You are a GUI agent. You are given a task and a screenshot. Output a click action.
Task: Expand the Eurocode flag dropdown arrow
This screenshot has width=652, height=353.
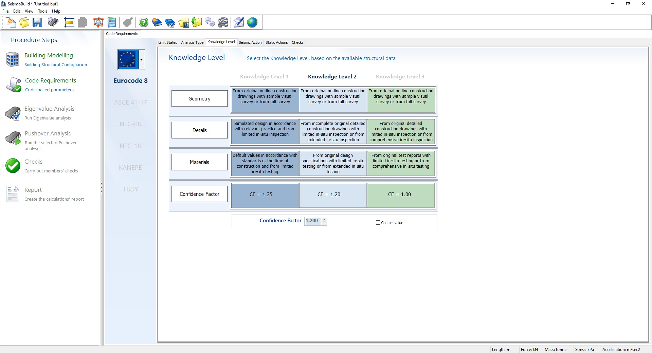click(142, 60)
